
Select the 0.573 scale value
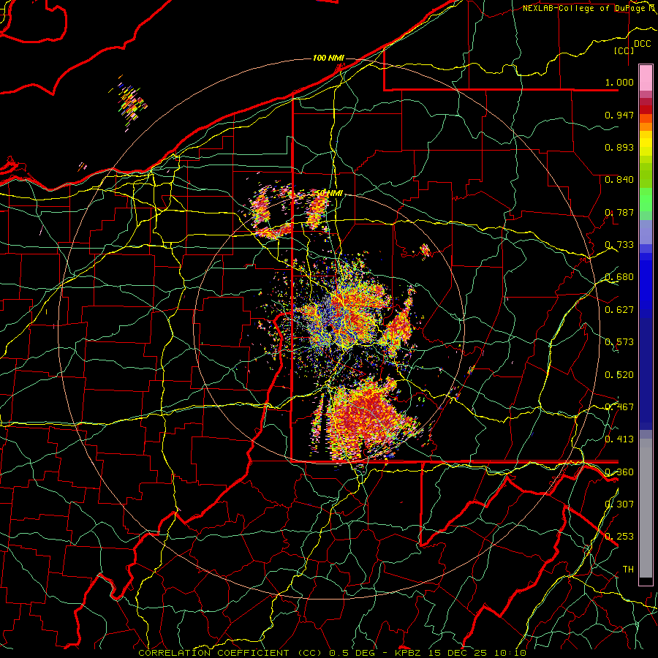[619, 342]
